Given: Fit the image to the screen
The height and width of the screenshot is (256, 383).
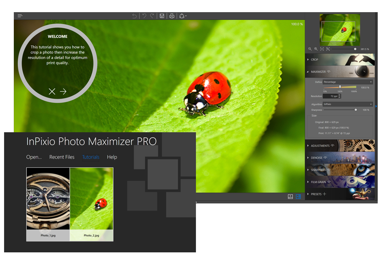Looking at the screenshot, I should (x=328, y=49).
